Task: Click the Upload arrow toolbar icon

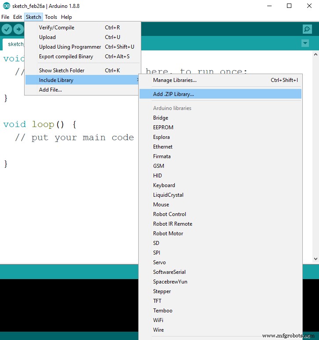Action: 18,29
